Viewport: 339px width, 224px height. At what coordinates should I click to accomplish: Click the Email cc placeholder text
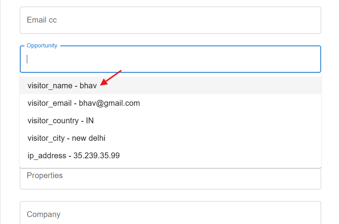[x=42, y=20]
